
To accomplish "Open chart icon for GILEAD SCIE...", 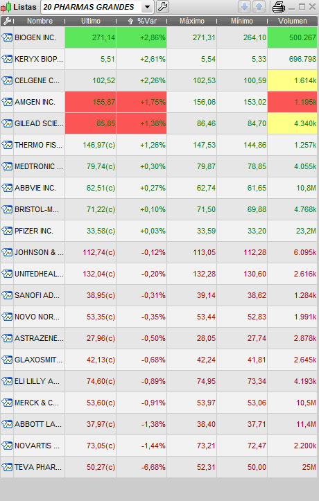I will coord(7,123).
